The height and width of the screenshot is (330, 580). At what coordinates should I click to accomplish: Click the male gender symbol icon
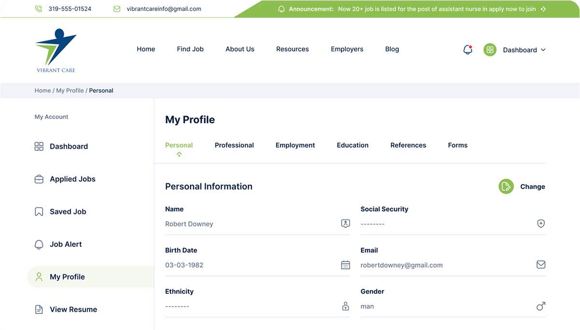[540, 306]
